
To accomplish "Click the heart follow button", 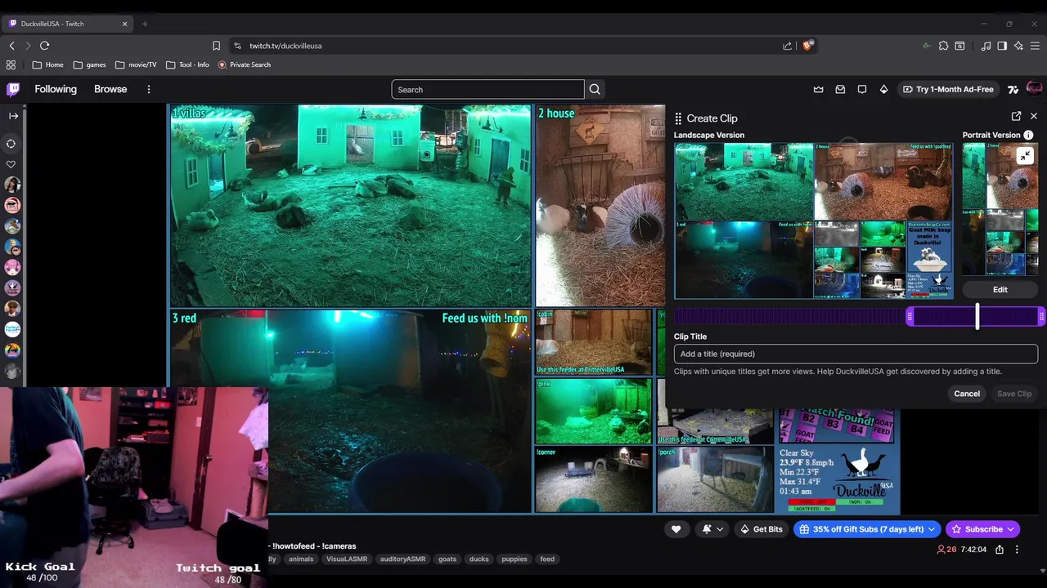I will [x=676, y=529].
